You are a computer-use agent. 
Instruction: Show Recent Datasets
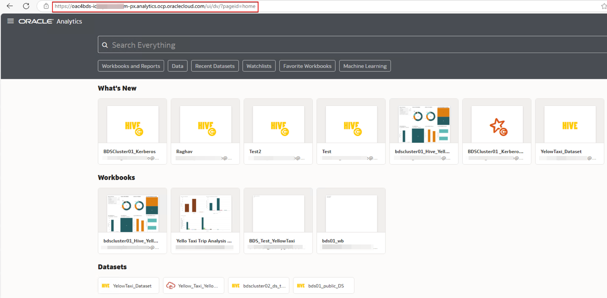coord(215,66)
